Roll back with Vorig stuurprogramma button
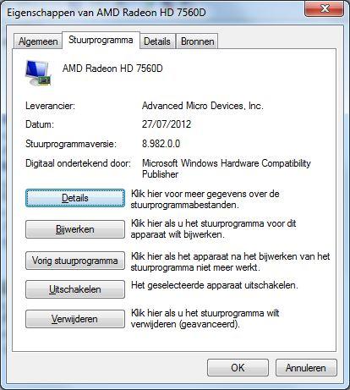 point(75,261)
